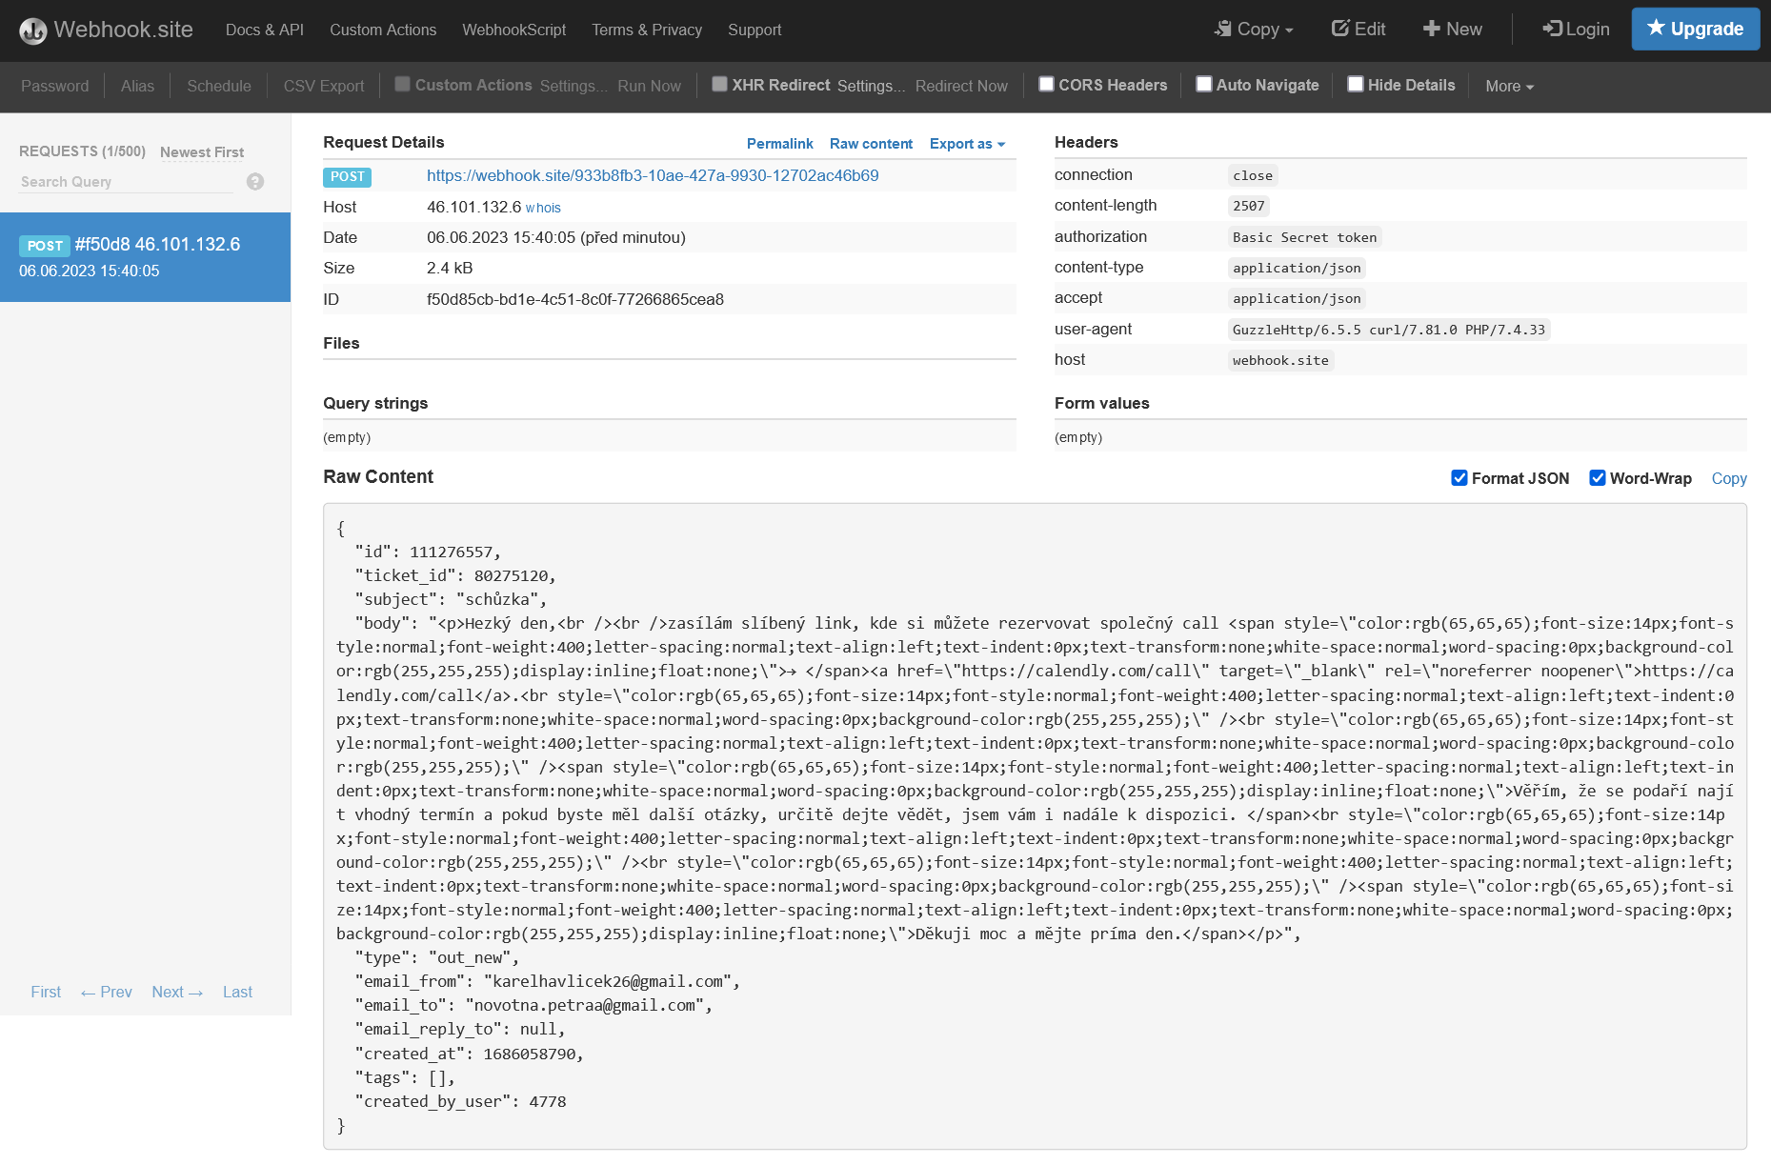Screen dimensions: 1771x1165
Task: Open the Copy dropdown in top navbar
Action: pos(1254,30)
